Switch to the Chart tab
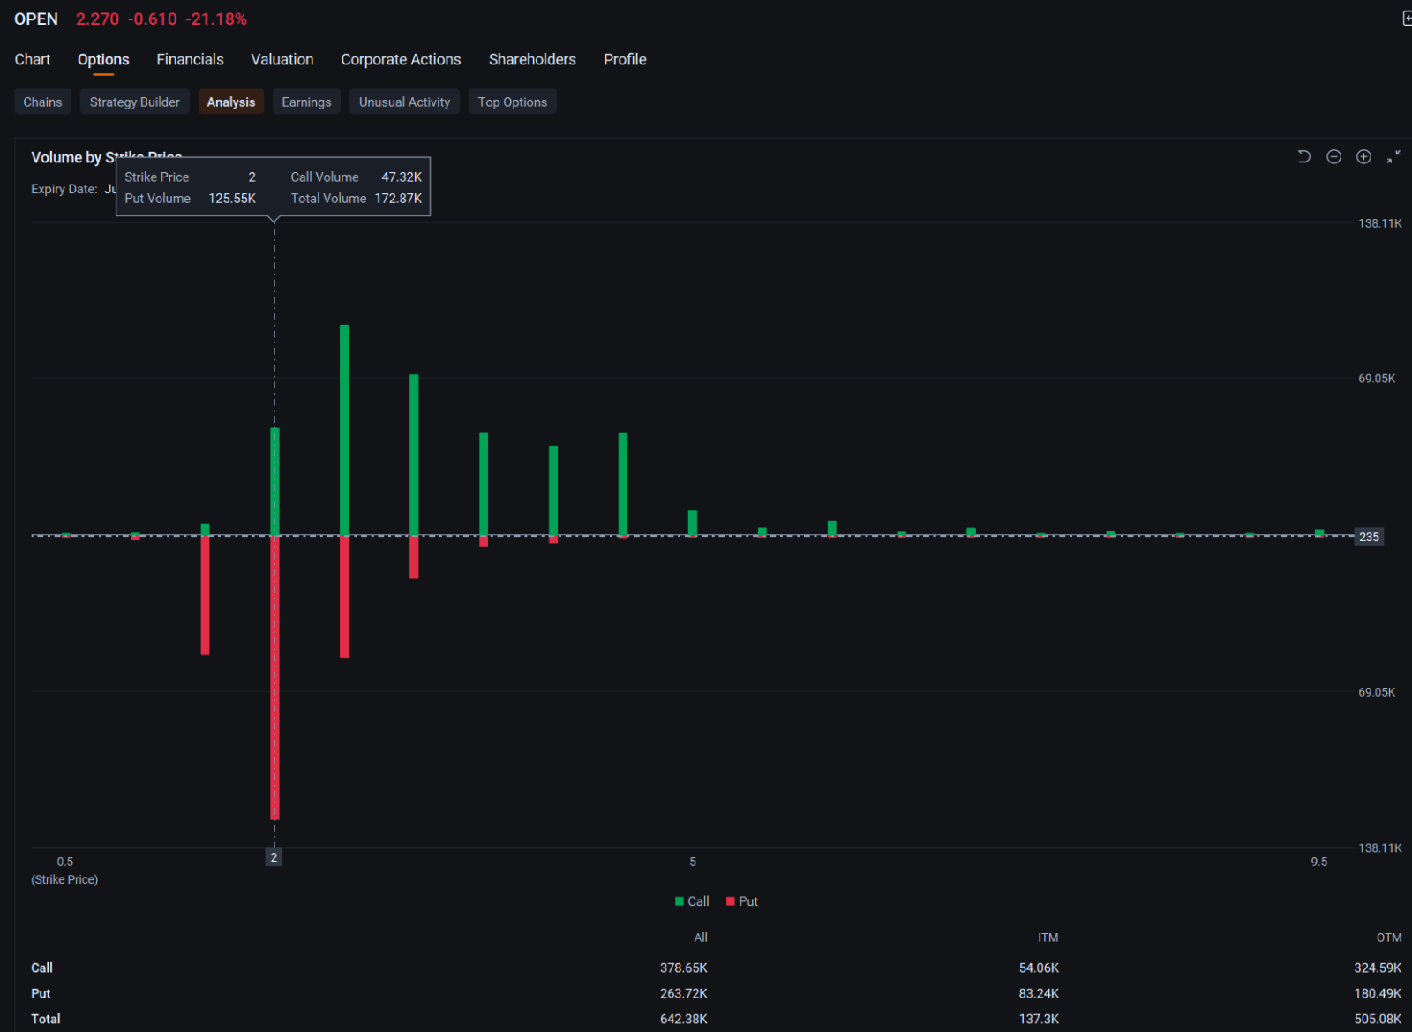Image resolution: width=1412 pixels, height=1032 pixels. (32, 59)
